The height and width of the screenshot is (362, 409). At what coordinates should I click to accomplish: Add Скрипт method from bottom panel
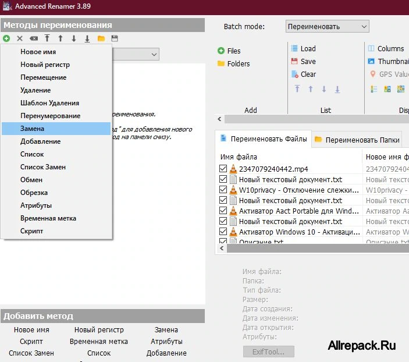31,342
